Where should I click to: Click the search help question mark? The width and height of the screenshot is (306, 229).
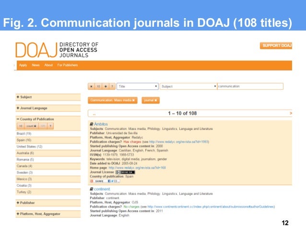[112, 87]
